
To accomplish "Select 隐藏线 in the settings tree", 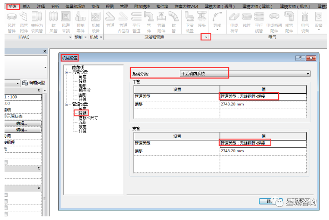I will pyautogui.click(x=78, y=68).
